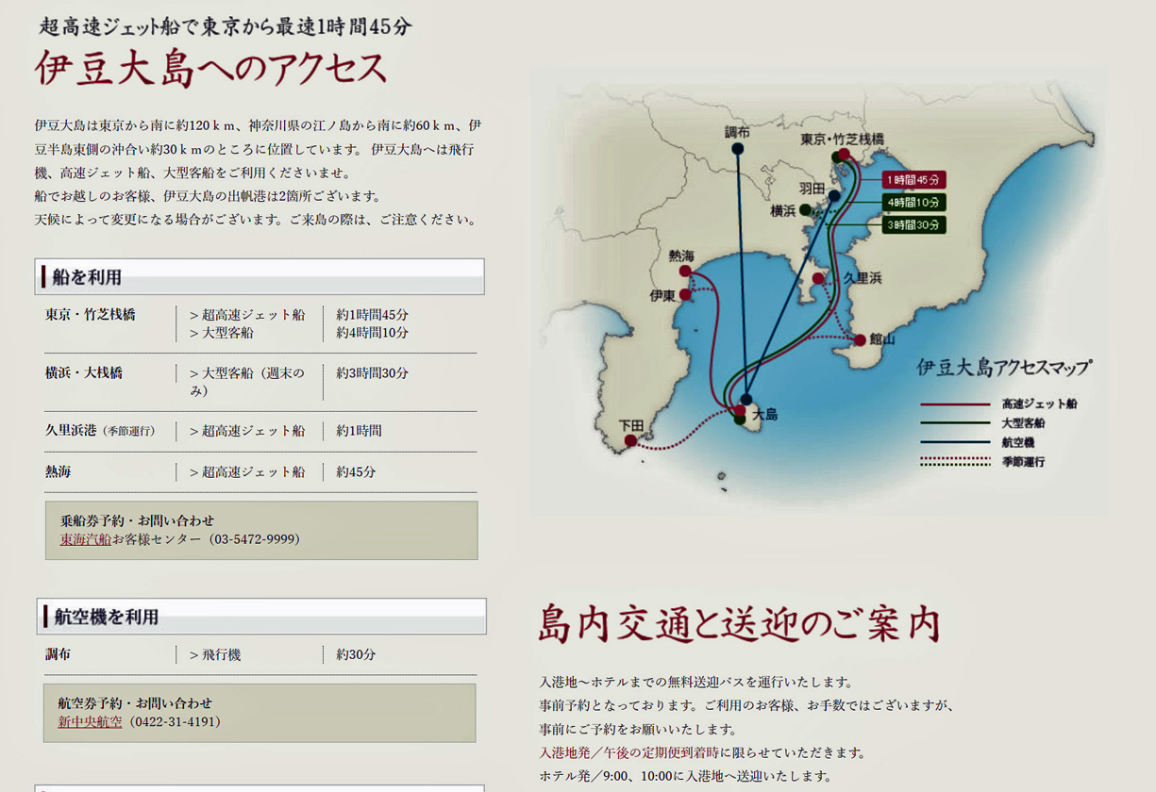Viewport: 1156px width, 792px height.
Task: Click 横浜・大桟橋 row in ship table
Action: tap(84, 373)
